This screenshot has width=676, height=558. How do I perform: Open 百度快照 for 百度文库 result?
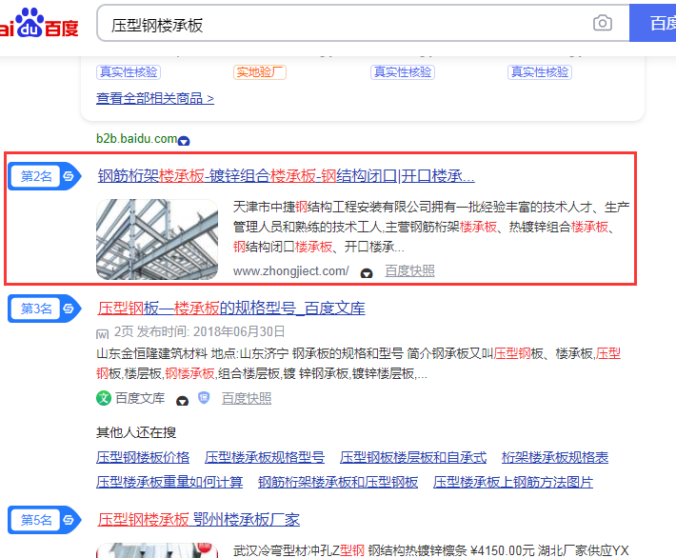247,398
